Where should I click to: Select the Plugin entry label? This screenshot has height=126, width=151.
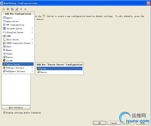[10, 54]
